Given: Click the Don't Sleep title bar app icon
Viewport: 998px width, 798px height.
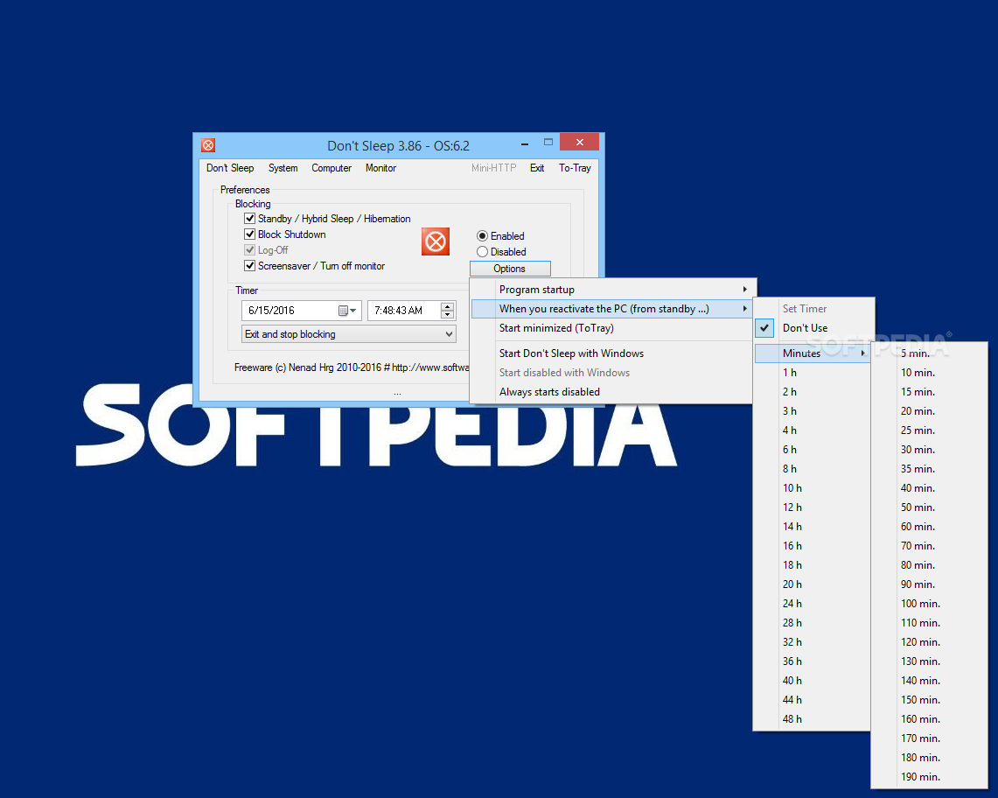Looking at the screenshot, I should [208, 145].
